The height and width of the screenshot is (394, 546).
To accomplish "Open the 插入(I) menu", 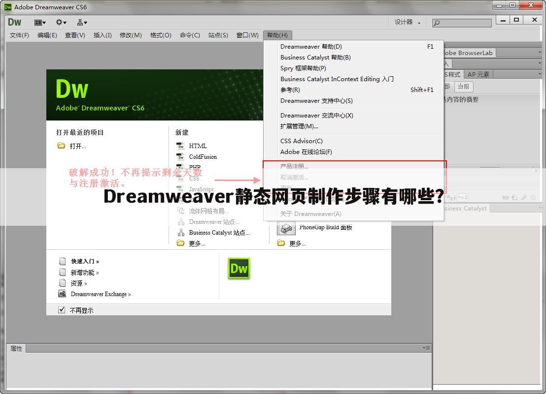I will tap(102, 35).
